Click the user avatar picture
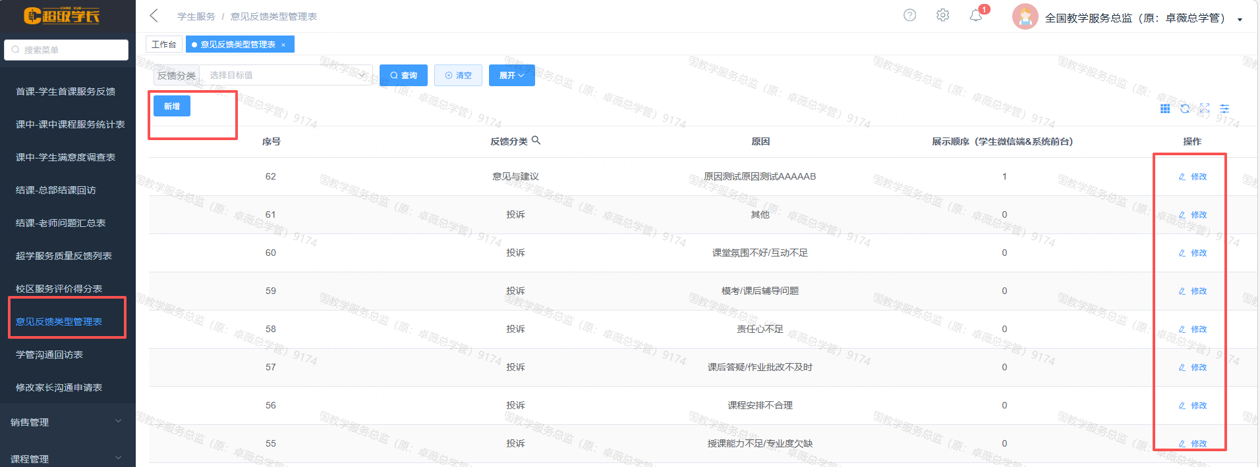This screenshot has width=1260, height=467. 1025,17
